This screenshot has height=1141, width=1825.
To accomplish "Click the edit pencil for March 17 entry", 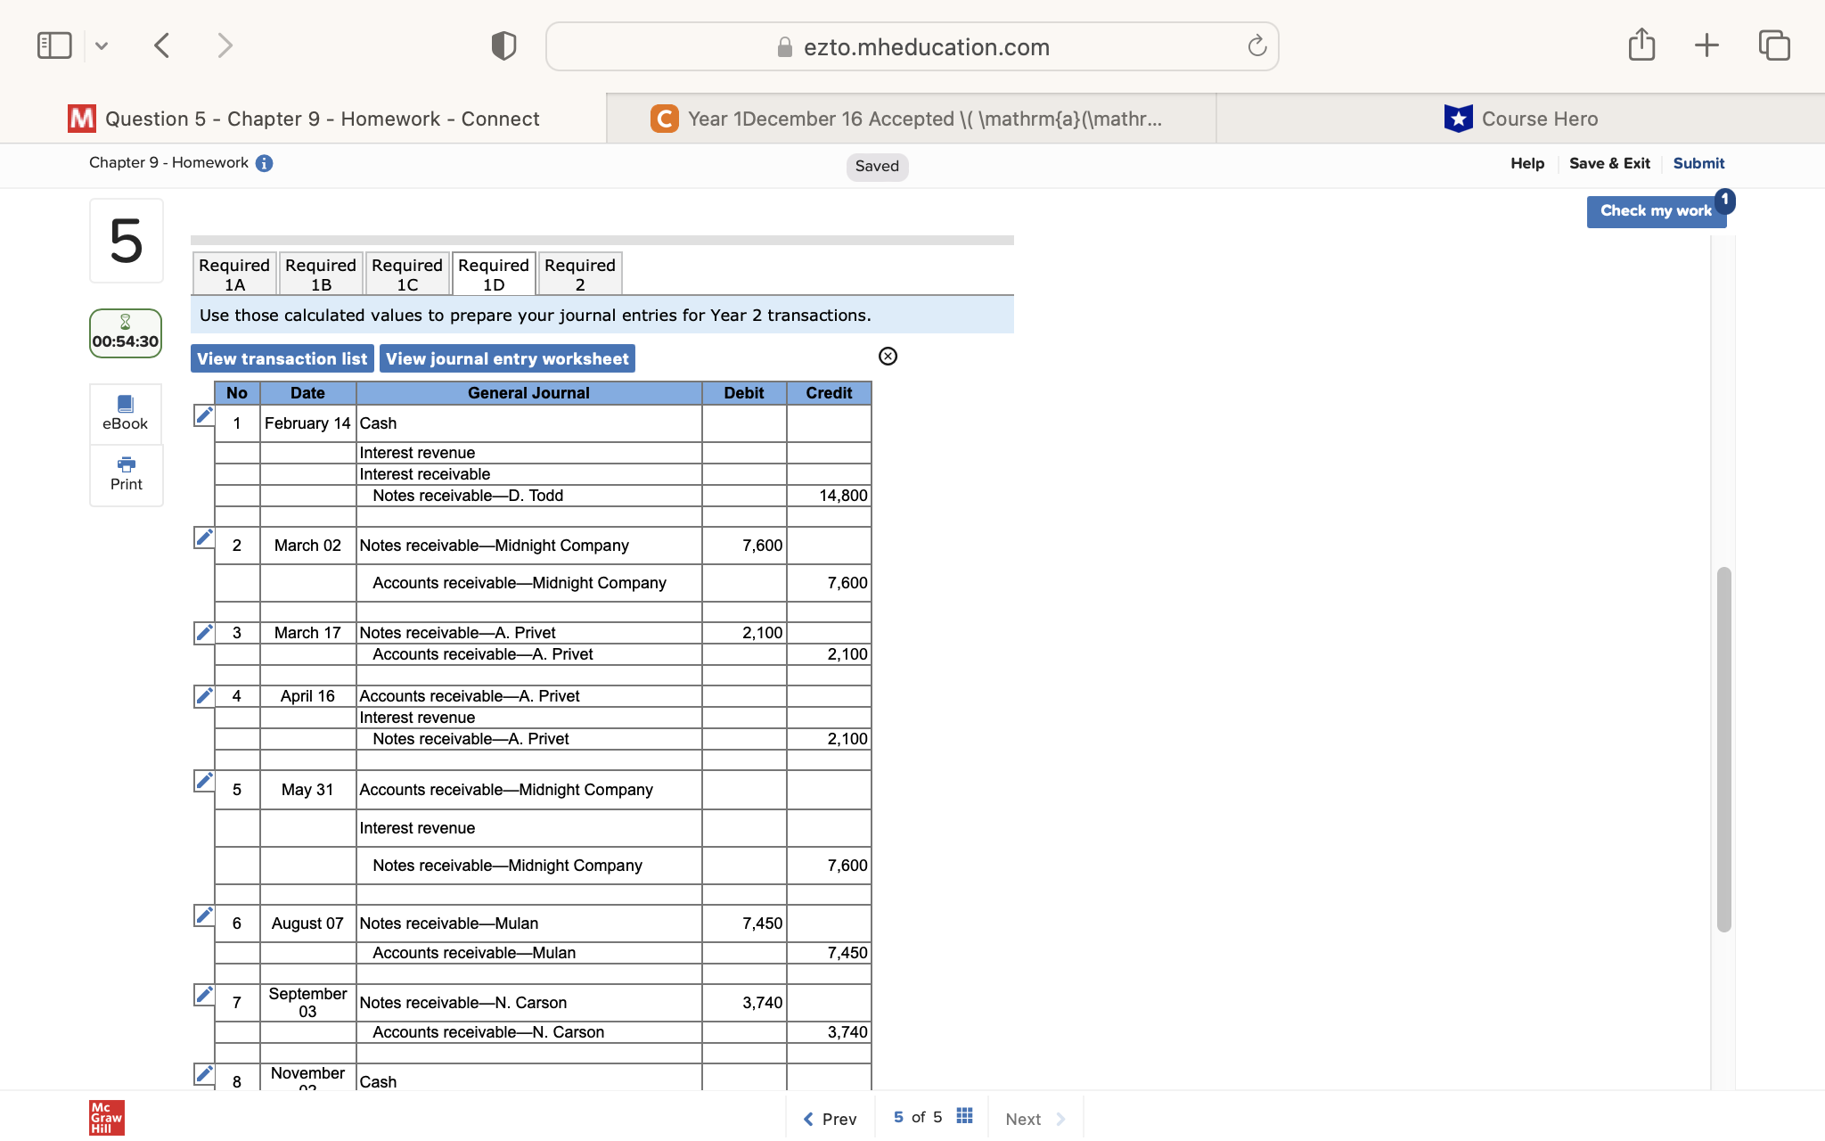I will click(x=204, y=633).
